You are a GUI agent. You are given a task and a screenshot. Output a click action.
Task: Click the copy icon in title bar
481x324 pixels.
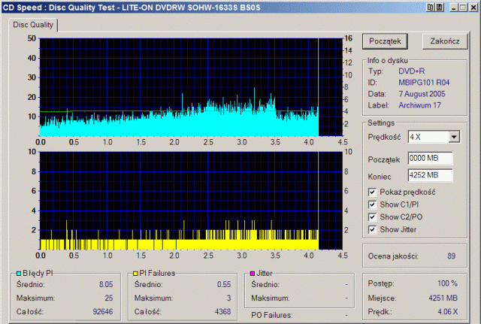click(431, 8)
